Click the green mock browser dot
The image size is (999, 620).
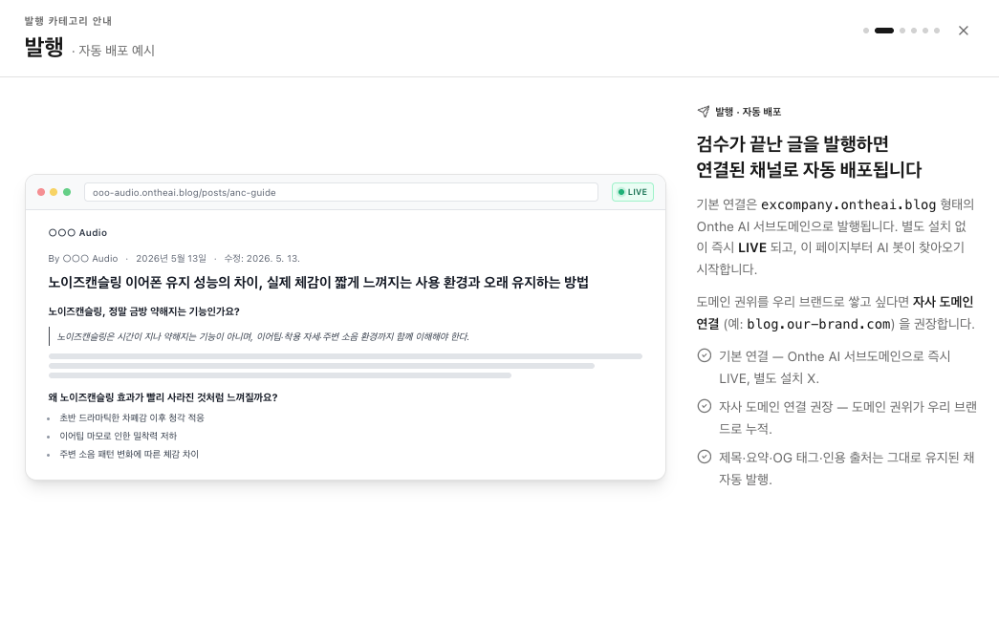(67, 192)
